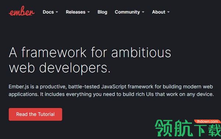This screenshot has width=221, height=139.
Task: Expand the Docs dropdown arrow
Action: [57, 12]
